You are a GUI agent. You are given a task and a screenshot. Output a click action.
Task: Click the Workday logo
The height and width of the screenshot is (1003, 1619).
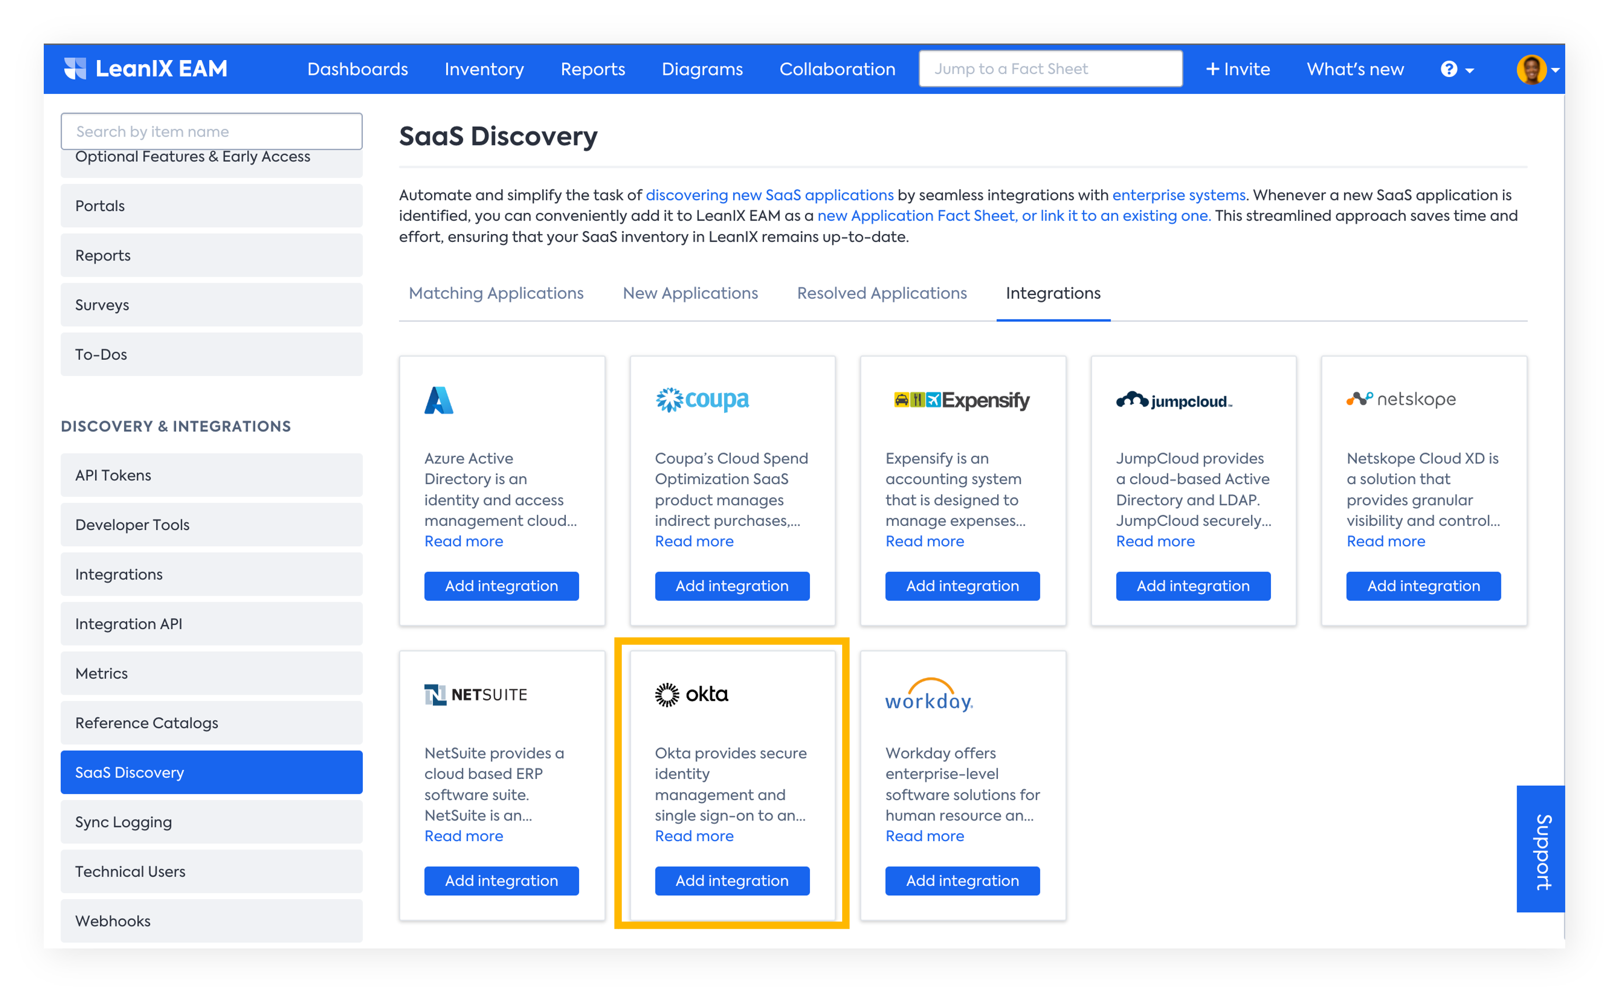(929, 695)
